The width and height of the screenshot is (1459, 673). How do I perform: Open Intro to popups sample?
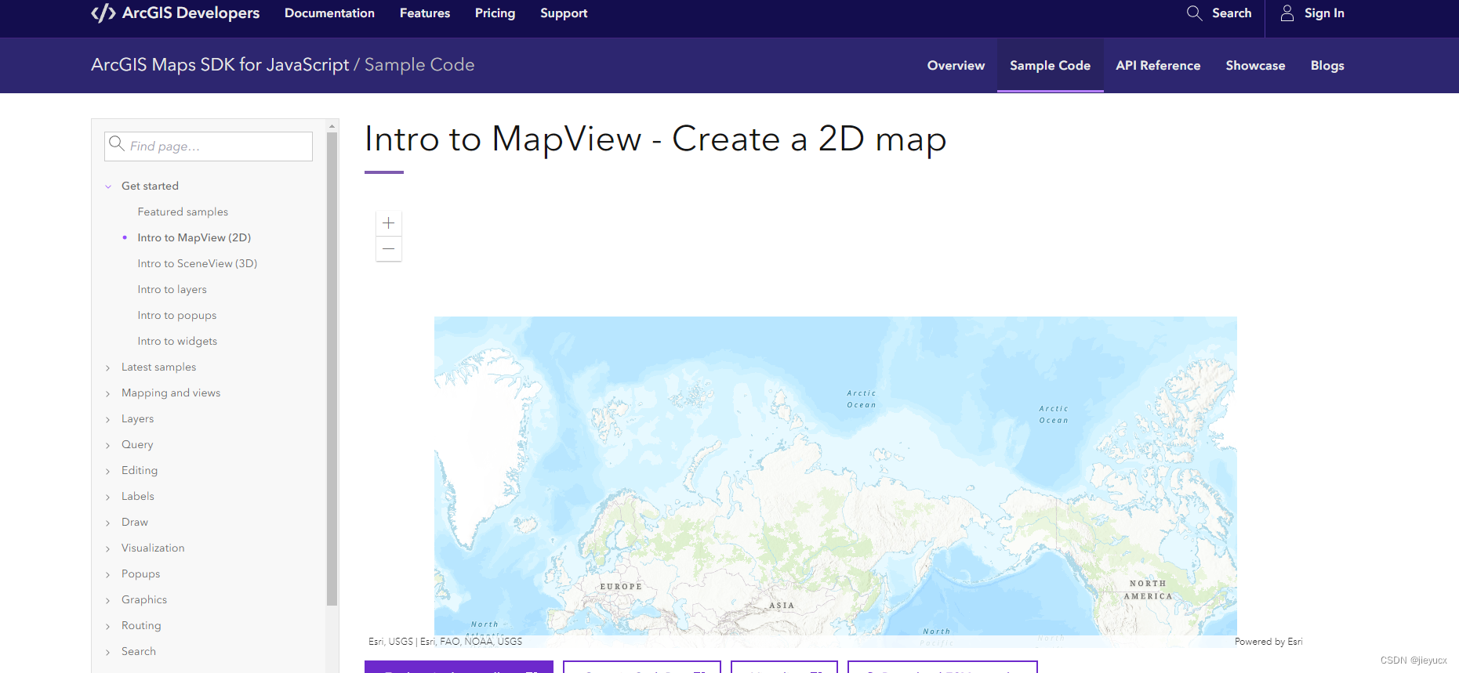(x=177, y=315)
